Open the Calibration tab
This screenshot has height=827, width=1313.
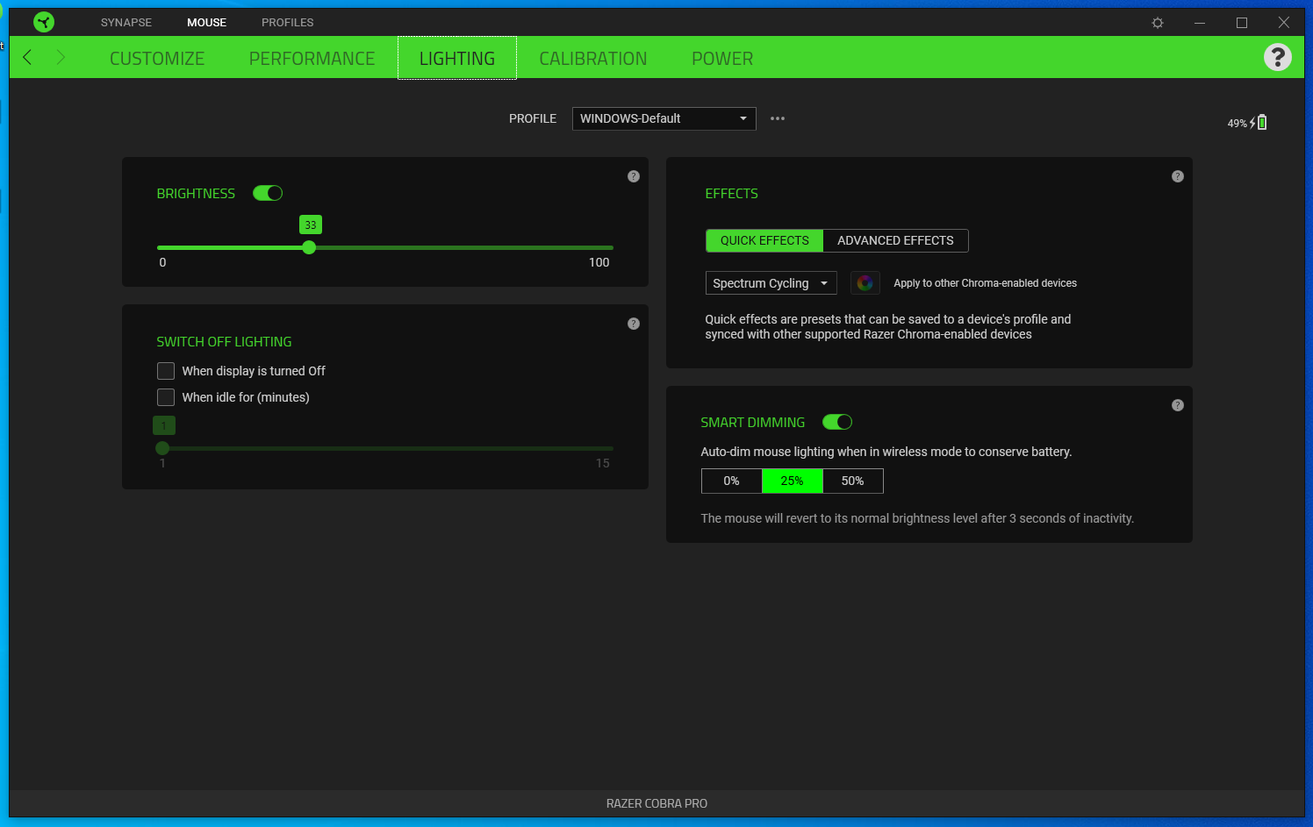coord(593,58)
